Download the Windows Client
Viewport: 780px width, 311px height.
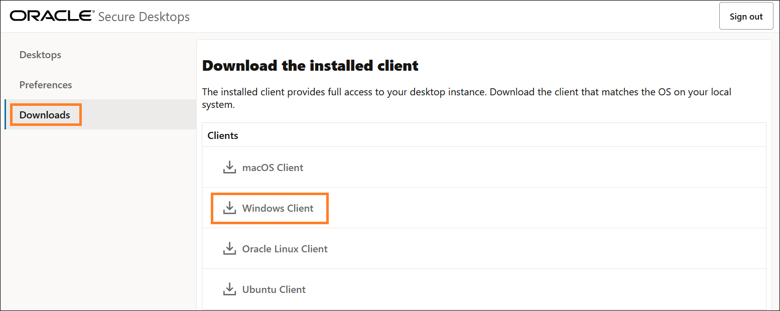[x=277, y=208]
